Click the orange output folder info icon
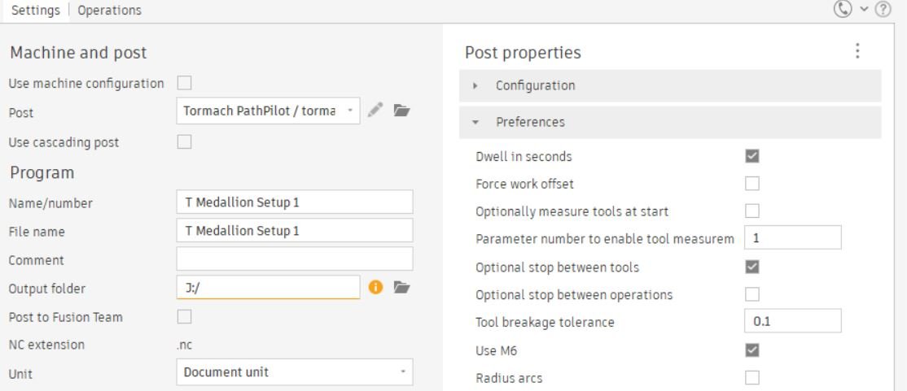The height and width of the screenshot is (391, 907). pos(376,287)
